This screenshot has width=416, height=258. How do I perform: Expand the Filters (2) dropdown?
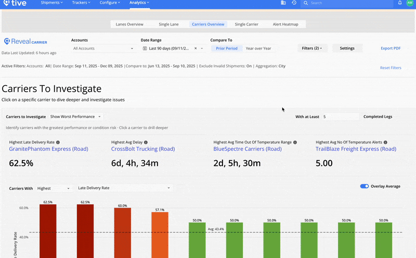pos(312,48)
